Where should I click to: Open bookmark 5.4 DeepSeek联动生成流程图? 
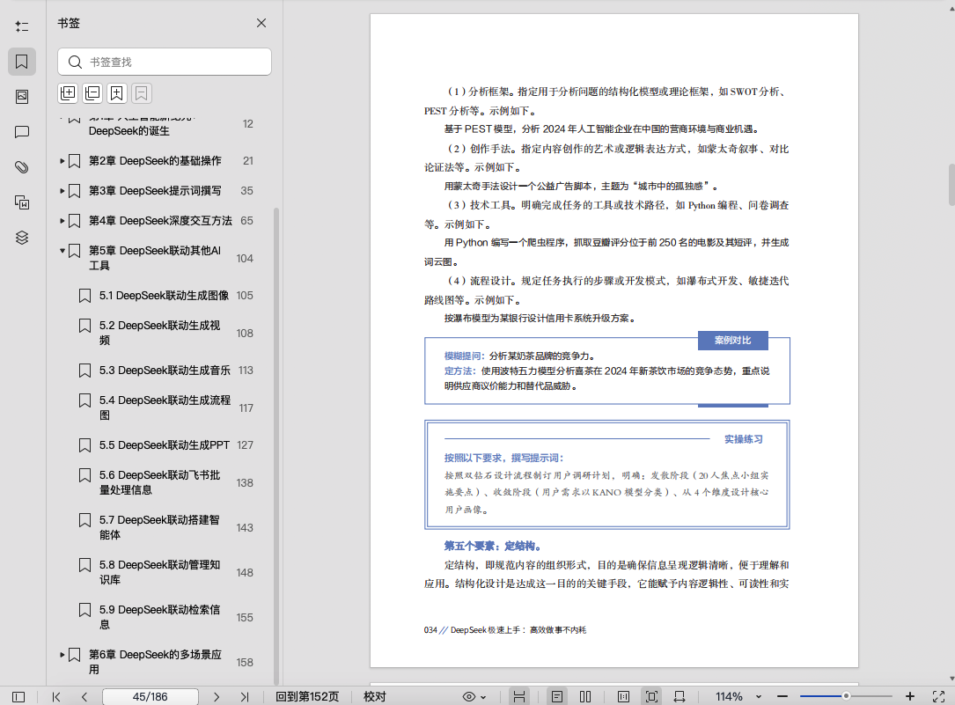(x=165, y=408)
